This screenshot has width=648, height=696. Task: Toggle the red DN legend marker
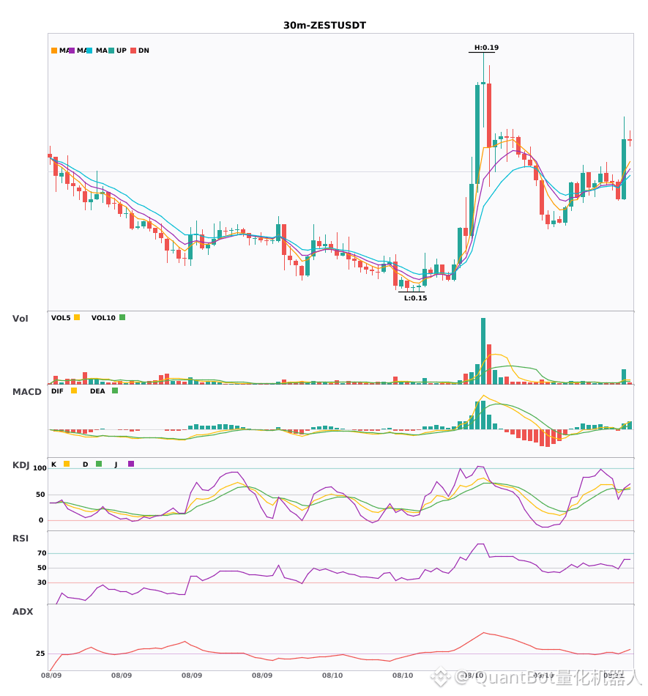(x=133, y=51)
